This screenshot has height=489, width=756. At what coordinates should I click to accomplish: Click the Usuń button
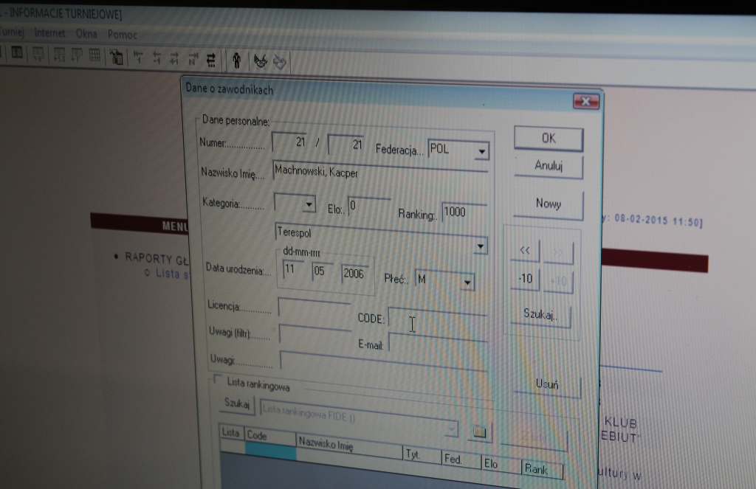click(x=547, y=384)
